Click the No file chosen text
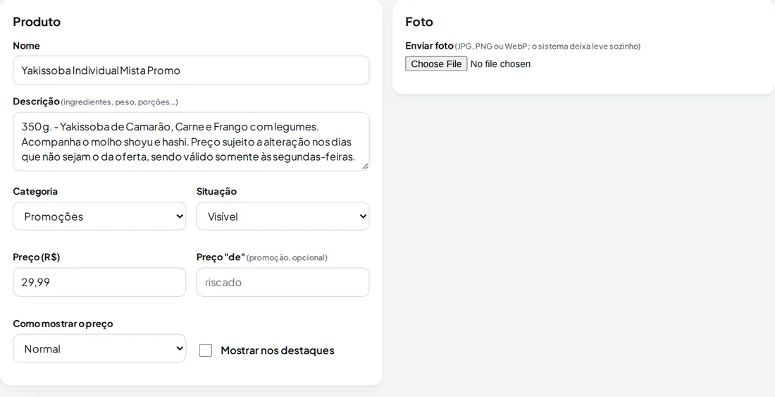The height and width of the screenshot is (397, 775). 500,63
